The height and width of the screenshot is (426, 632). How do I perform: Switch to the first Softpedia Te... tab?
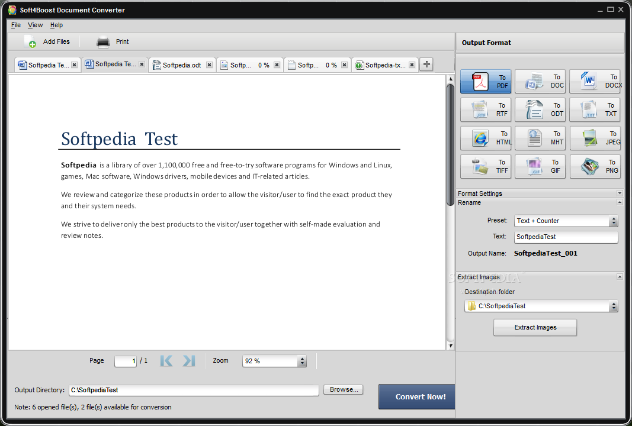(48, 65)
